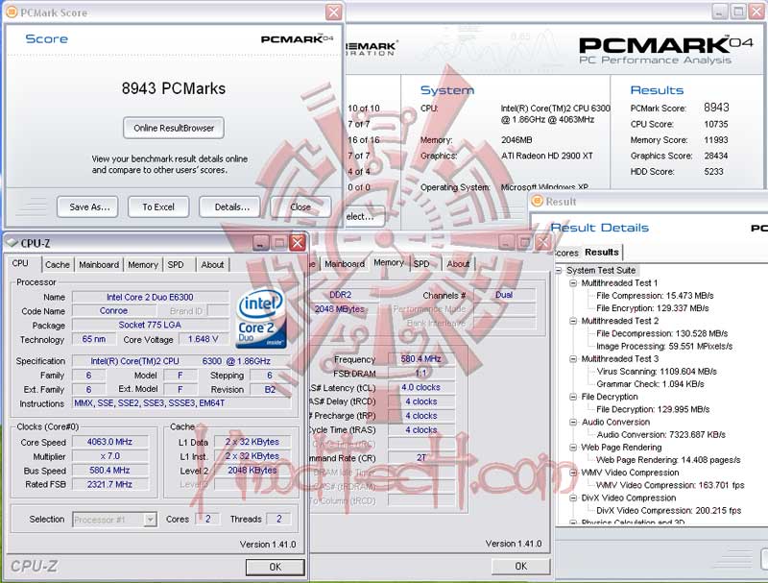Click CPU Score 10735 in Results
Image resolution: width=768 pixels, height=583 pixels.
pos(679,125)
